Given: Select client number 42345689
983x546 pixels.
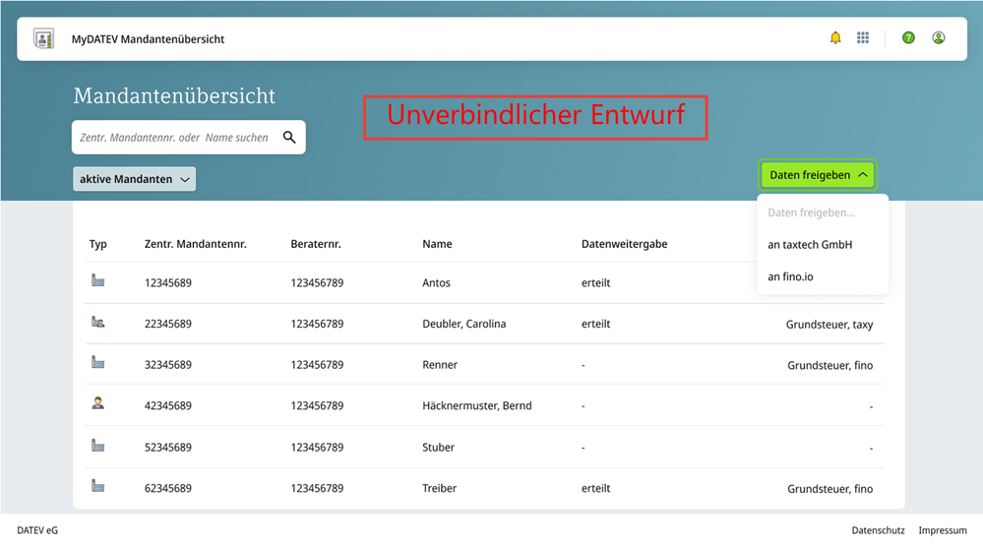Looking at the screenshot, I should point(168,405).
